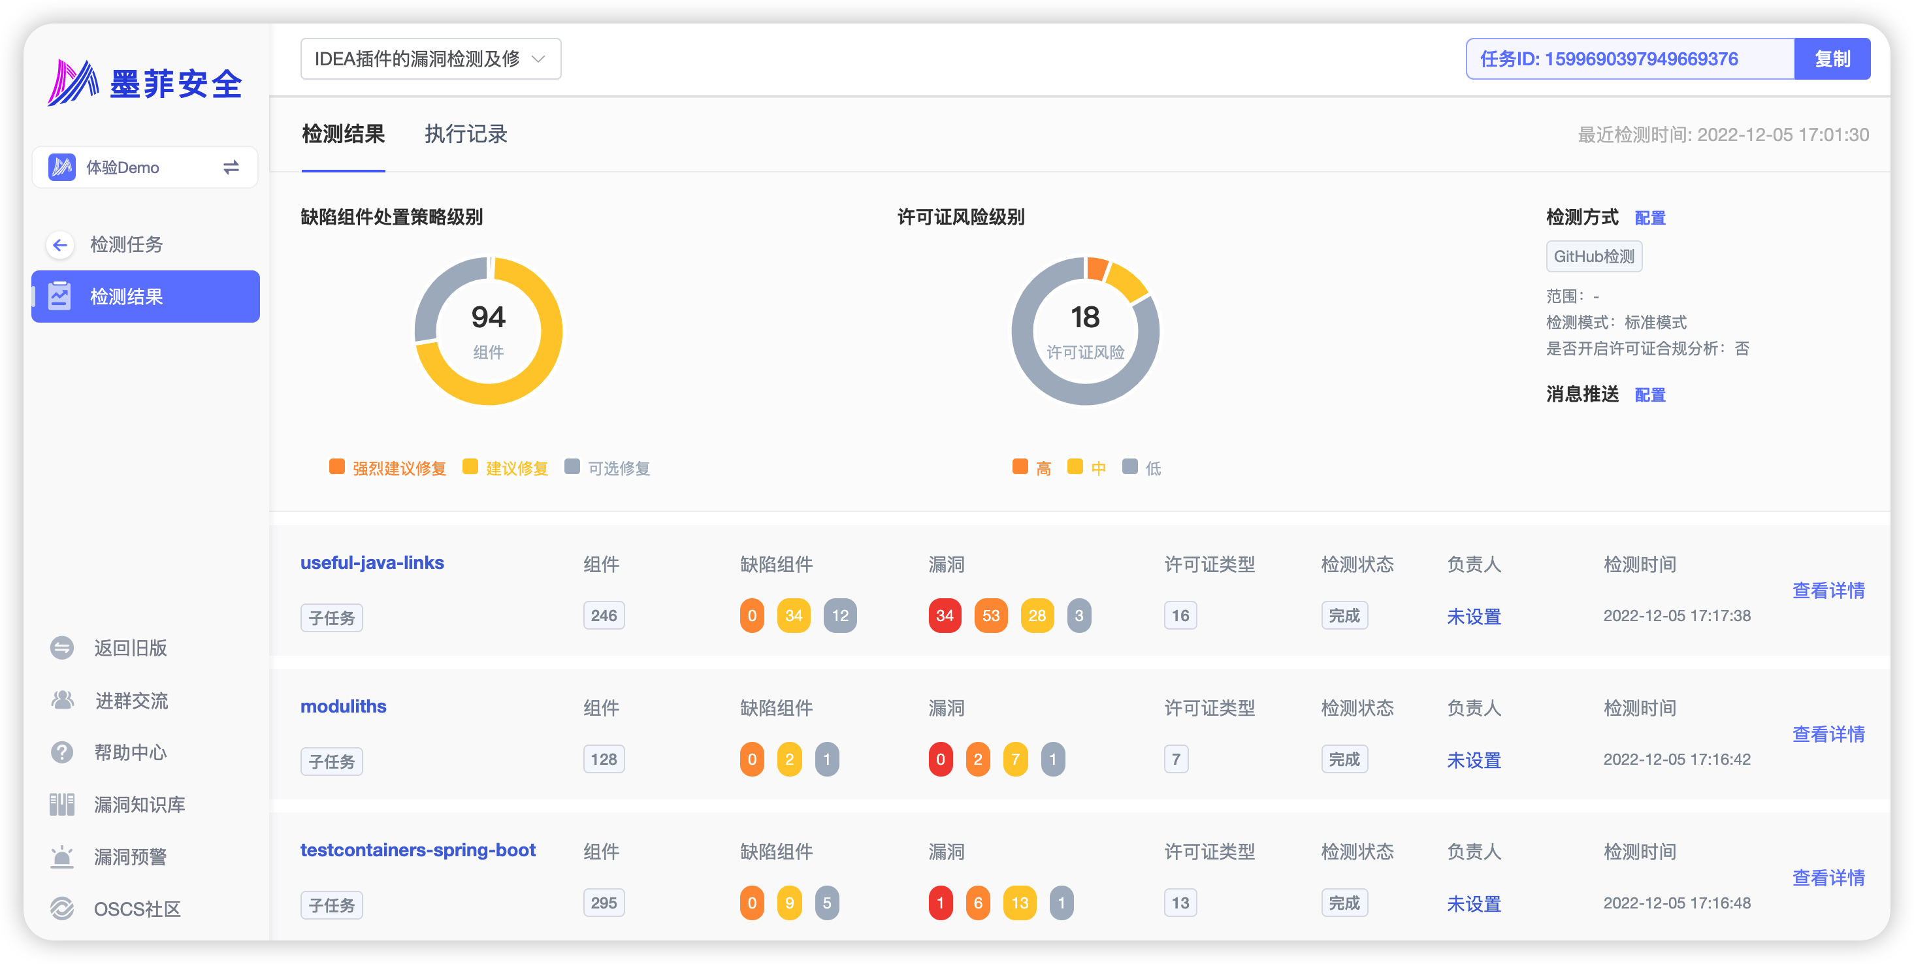Screen dimensions: 1914x964
Task: Click the back arrow beside 检测任务
Action: tap(60, 244)
